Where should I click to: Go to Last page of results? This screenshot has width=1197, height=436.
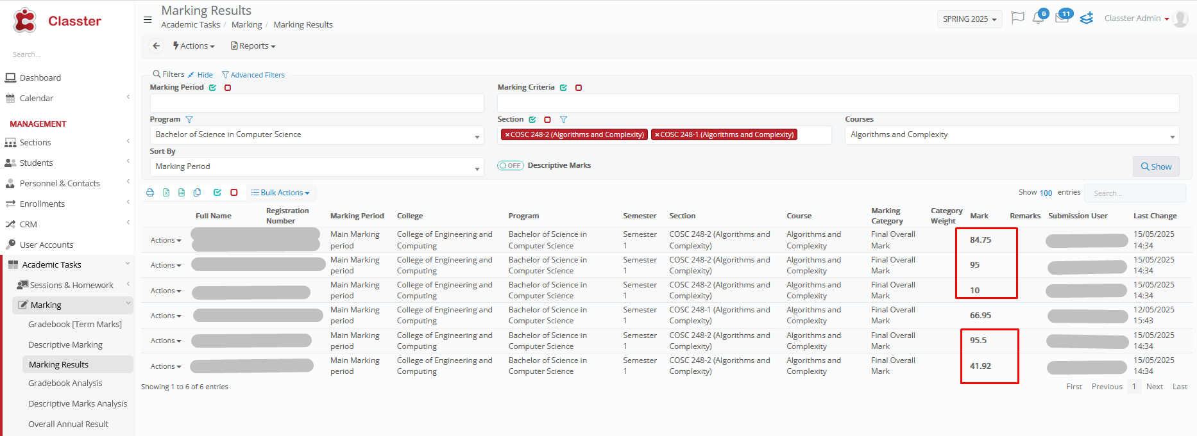point(1180,387)
